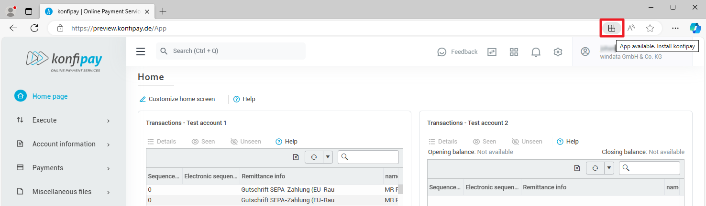Open Account information in sidebar
706x206 pixels.
[63, 144]
